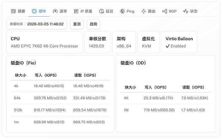The width and height of the screenshot is (222, 139).
Task: Click the Ping globe icon
Action: click(122, 11)
